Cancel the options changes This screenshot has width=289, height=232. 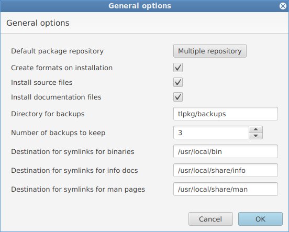point(210,219)
